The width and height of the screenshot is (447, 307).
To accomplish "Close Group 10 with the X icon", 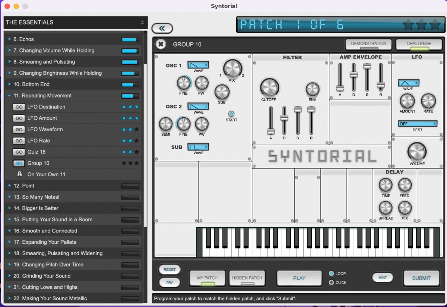I will tap(161, 44).
